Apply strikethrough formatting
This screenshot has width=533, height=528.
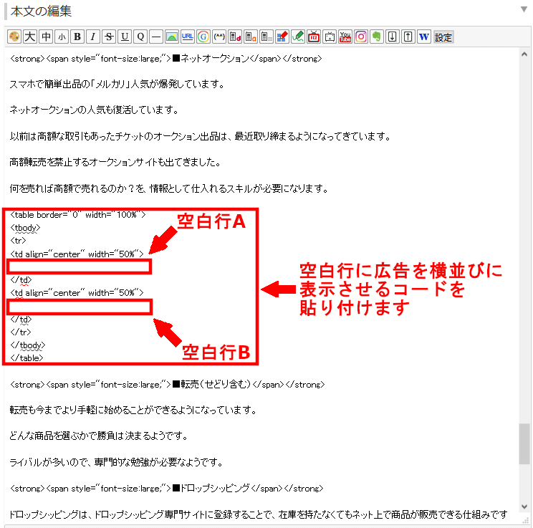109,37
